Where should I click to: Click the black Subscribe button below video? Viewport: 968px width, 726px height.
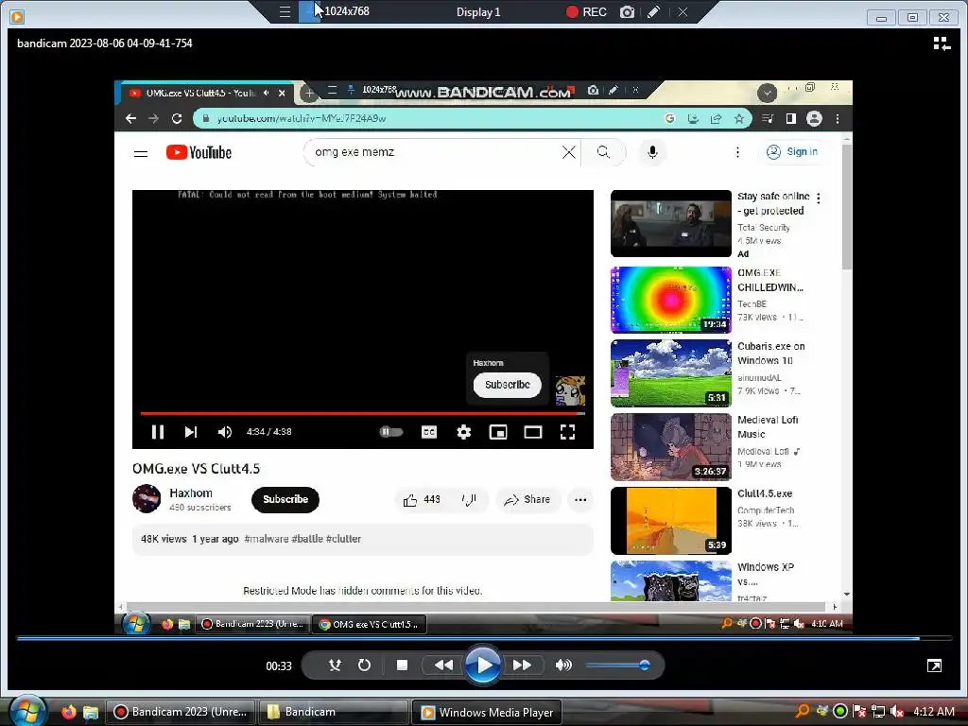285,499
